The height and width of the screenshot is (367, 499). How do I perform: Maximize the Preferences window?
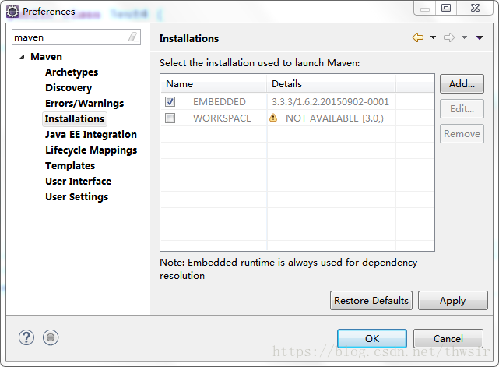[446, 8]
